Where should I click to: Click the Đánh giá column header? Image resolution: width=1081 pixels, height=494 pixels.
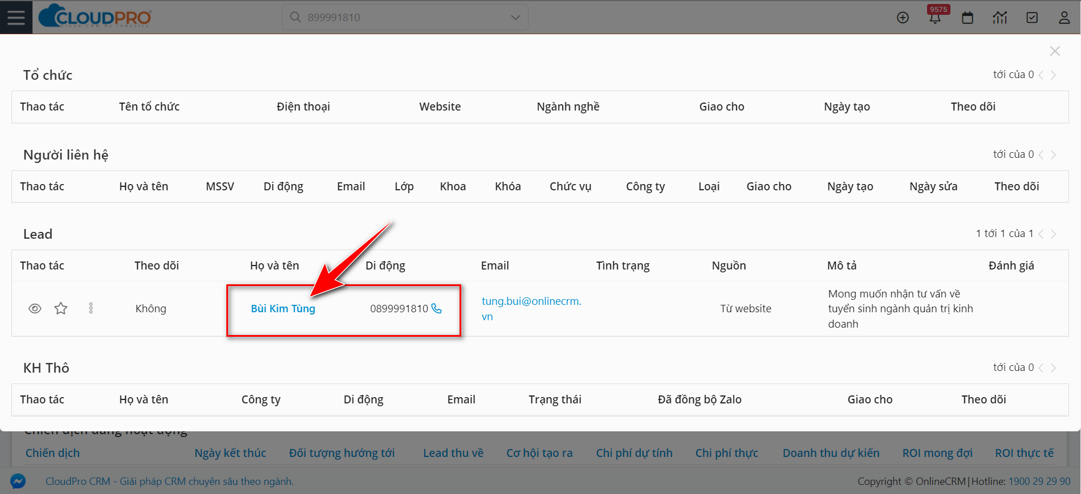[1011, 266]
